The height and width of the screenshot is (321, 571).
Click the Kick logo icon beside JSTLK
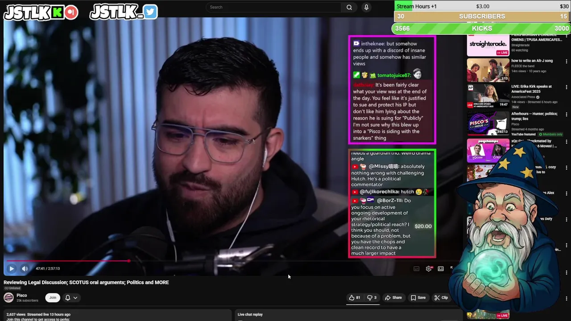pyautogui.click(x=57, y=12)
